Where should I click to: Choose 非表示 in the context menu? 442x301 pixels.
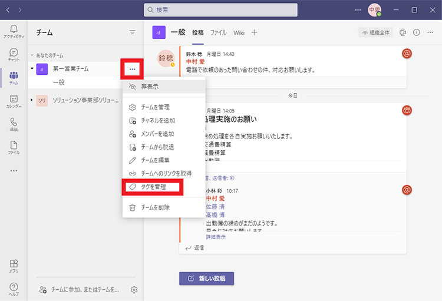(164, 87)
